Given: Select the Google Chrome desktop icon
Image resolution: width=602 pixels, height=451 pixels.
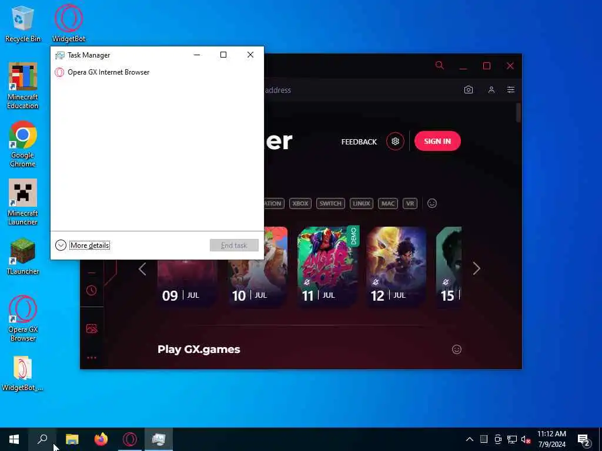Looking at the screenshot, I should (x=23, y=144).
